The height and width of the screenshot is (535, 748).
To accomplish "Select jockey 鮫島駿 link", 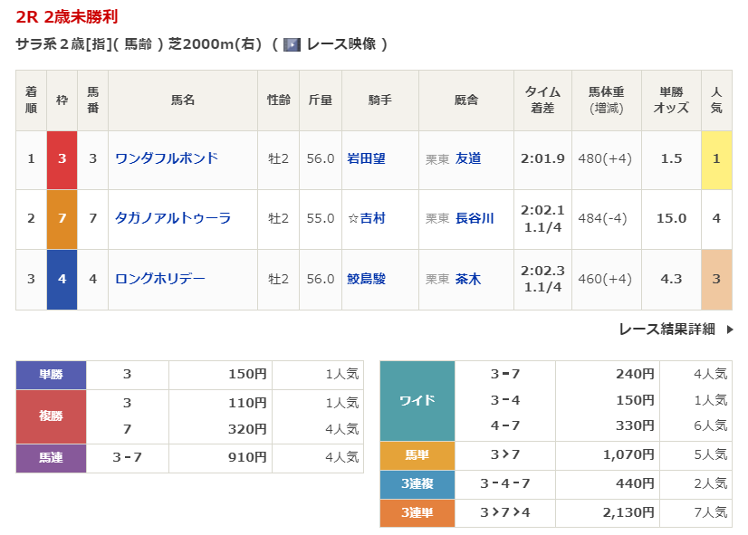I will [x=367, y=279].
